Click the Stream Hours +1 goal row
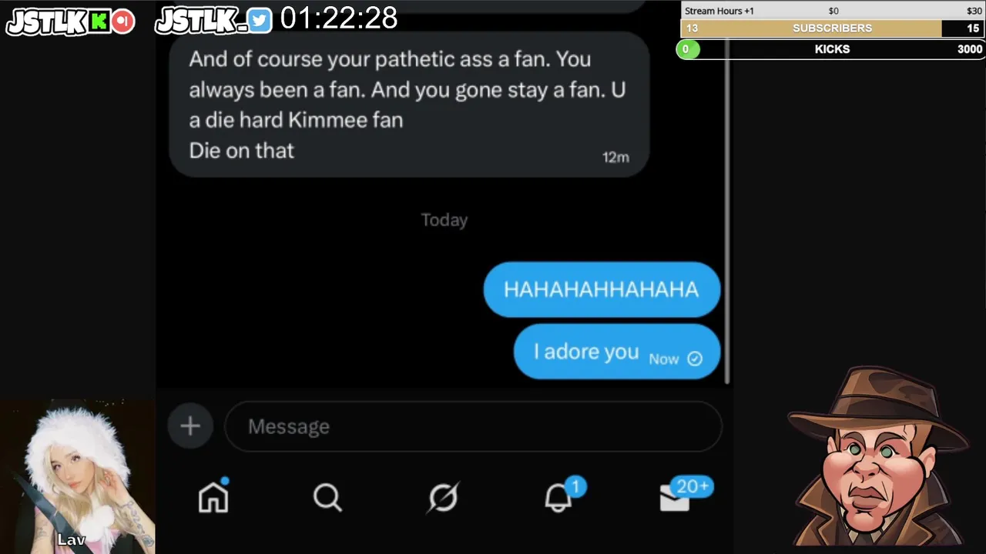 coord(832,11)
